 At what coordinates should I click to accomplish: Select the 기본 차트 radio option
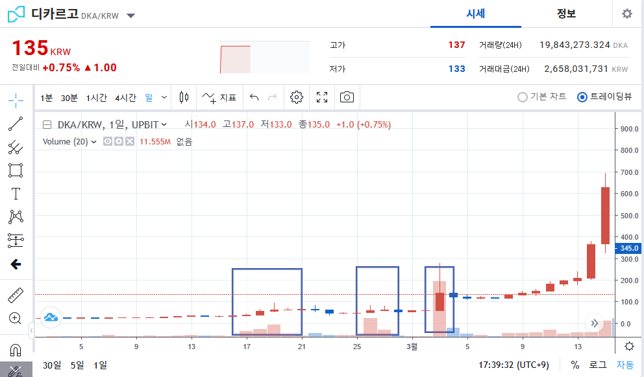click(x=541, y=97)
